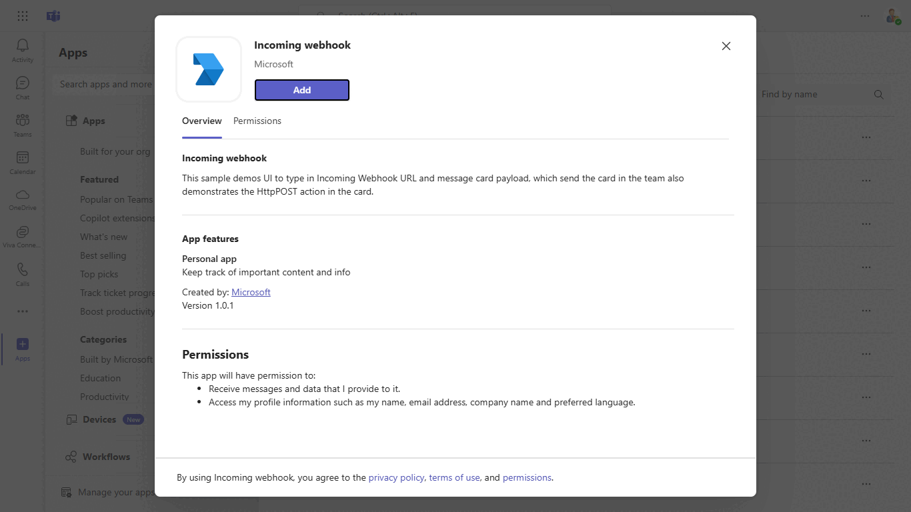911x512 pixels.
Task: Click the Microsoft Teams logo
Action: [x=53, y=16]
